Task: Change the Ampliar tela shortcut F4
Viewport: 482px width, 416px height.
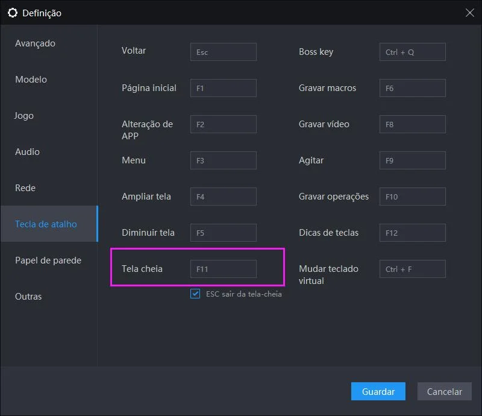Action: point(223,197)
